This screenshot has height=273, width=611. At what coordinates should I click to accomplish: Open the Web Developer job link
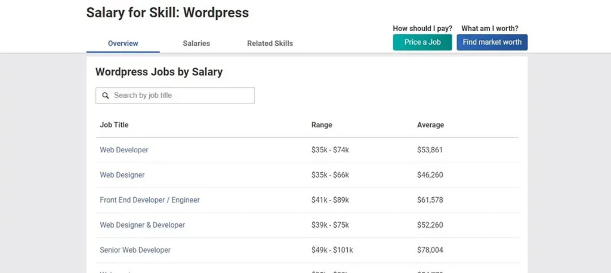tap(124, 150)
